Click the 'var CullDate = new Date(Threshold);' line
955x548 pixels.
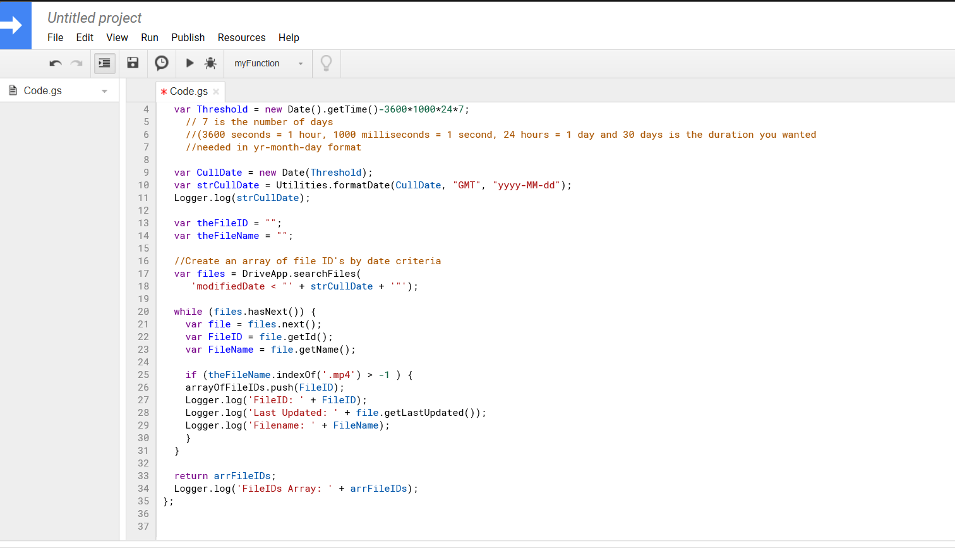point(273,173)
